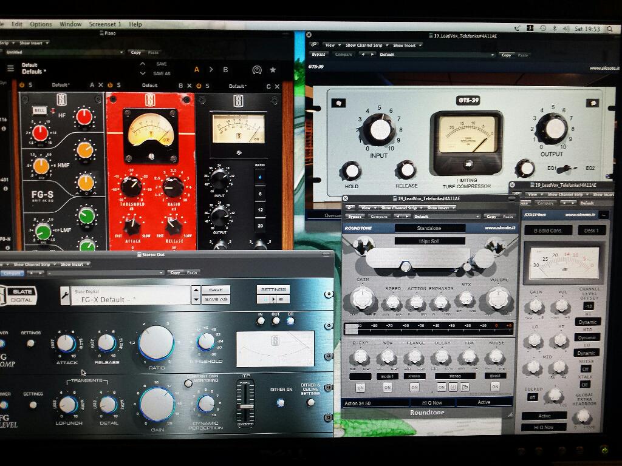Click the GTS-39 OUTPUT knob
The height and width of the screenshot is (466, 622).
point(554,129)
